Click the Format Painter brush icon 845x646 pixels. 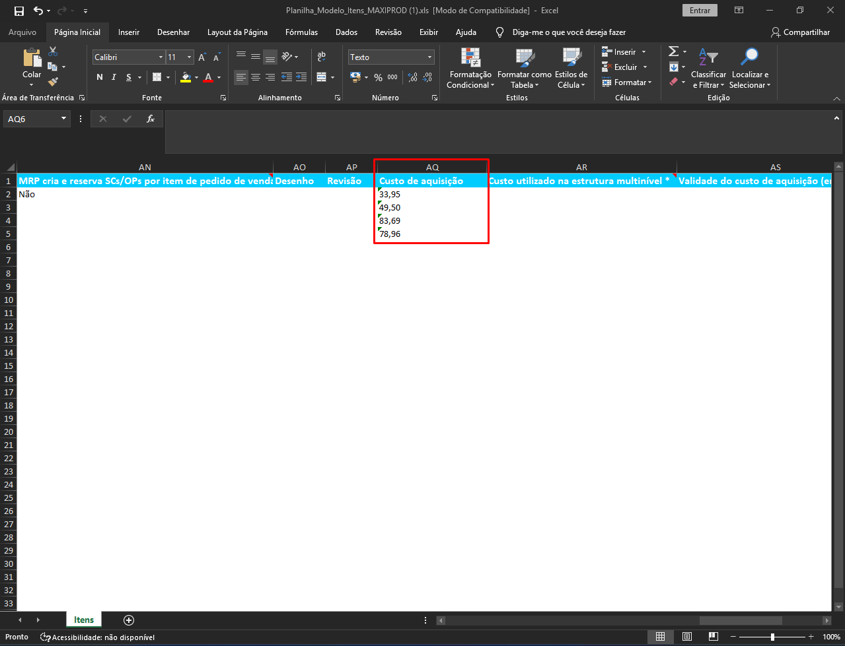pyautogui.click(x=53, y=82)
